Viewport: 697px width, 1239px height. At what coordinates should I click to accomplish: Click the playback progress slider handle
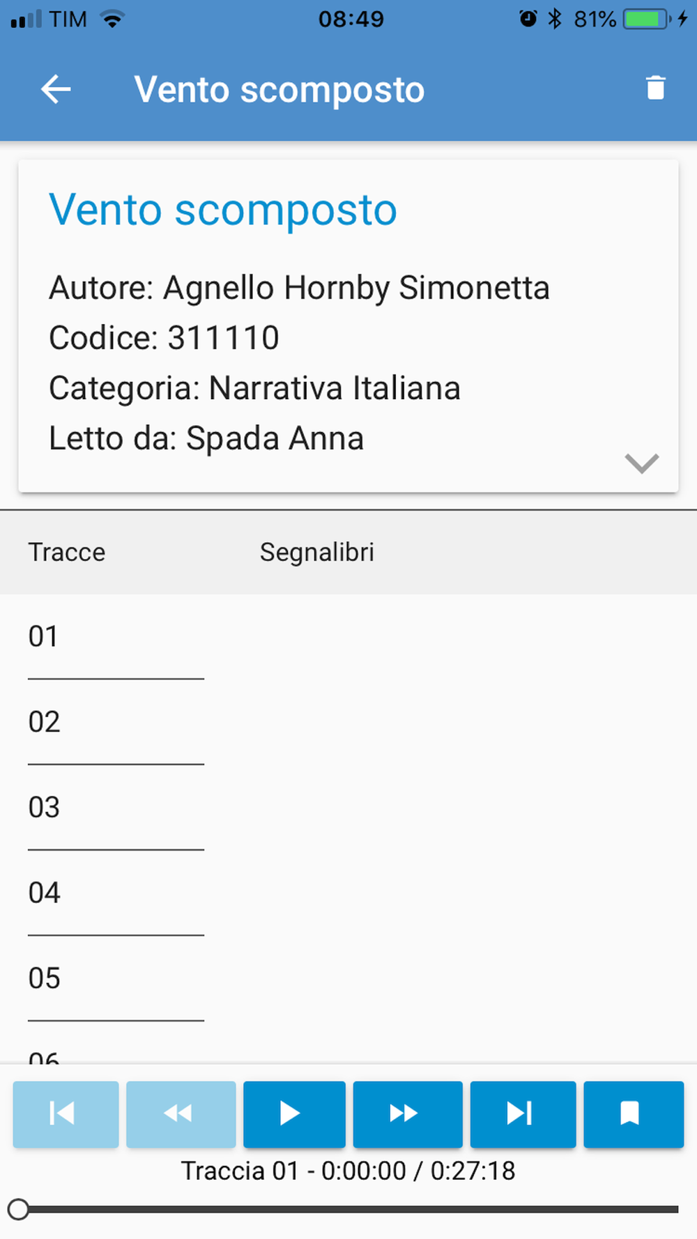(x=19, y=1209)
